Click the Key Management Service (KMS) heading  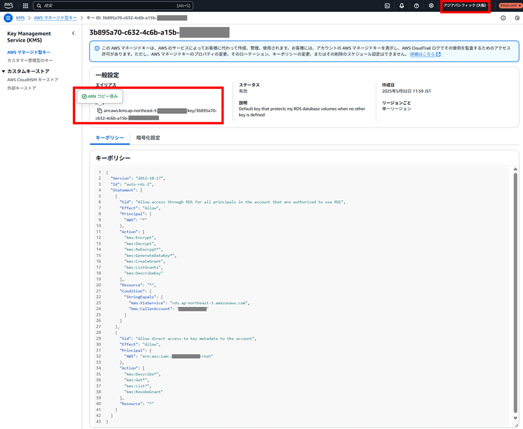point(29,37)
